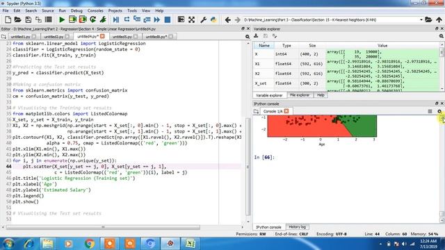Create a new file with the toolbar icon
Screen dimensions: 445x250
pyautogui.click(x=8, y=19)
